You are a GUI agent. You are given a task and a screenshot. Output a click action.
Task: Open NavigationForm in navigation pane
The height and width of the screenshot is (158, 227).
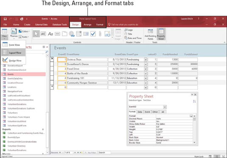tap(15, 91)
